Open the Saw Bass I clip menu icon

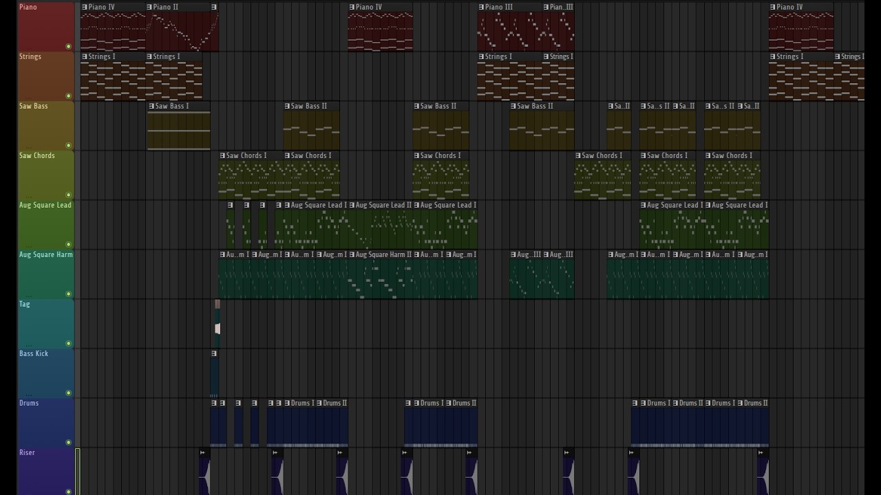pos(151,106)
